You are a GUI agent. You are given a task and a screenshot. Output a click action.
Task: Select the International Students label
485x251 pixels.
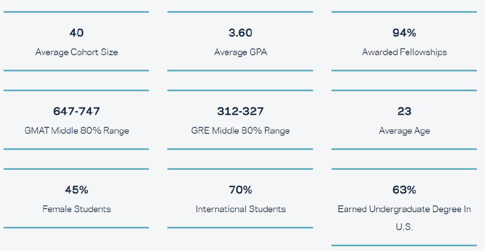click(240, 209)
